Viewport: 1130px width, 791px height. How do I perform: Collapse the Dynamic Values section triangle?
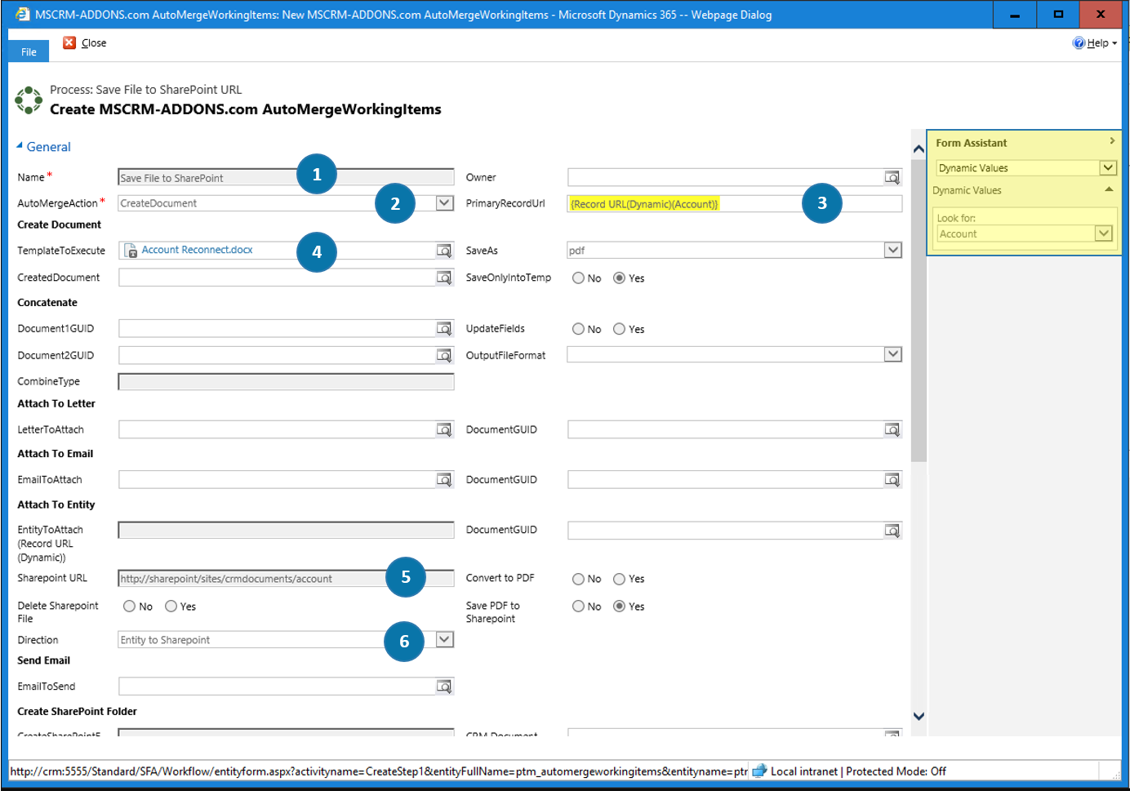pos(1108,189)
